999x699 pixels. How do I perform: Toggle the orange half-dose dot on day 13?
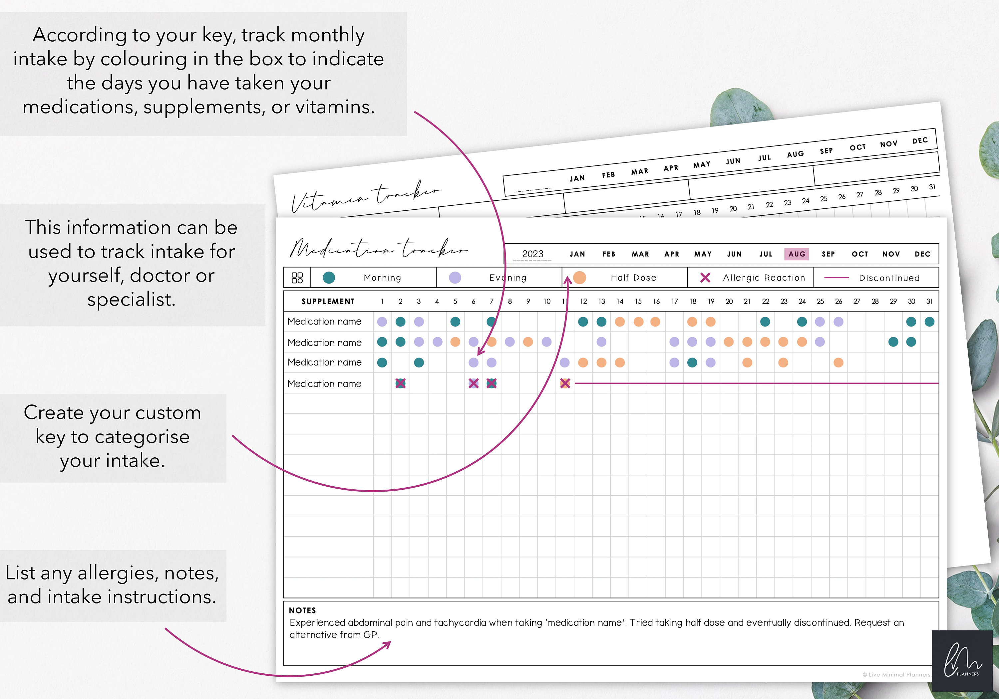click(602, 362)
